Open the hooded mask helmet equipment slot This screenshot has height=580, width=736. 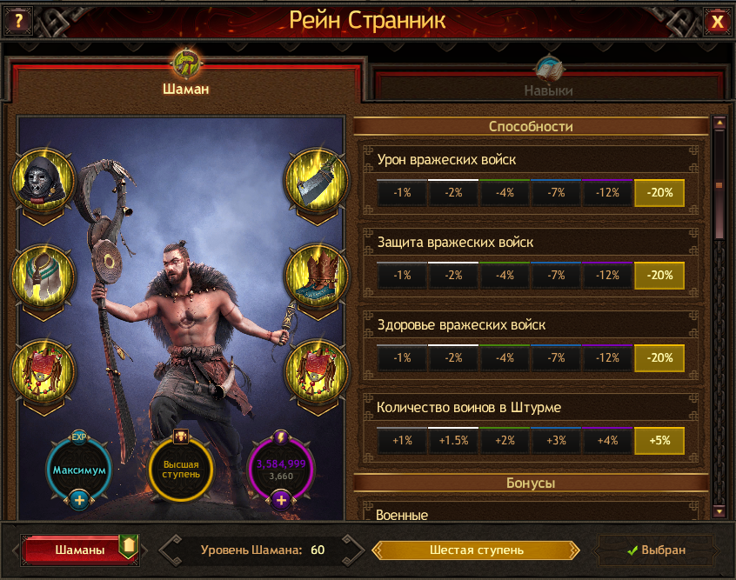[43, 181]
